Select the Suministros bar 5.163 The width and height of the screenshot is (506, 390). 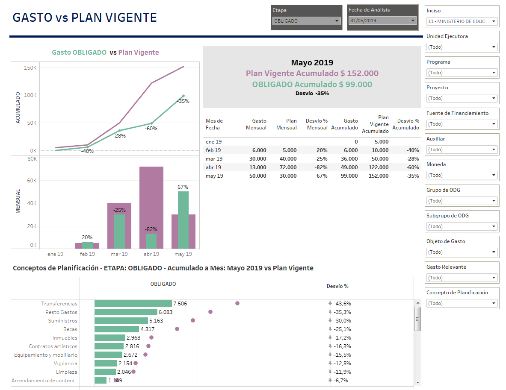click(x=121, y=321)
